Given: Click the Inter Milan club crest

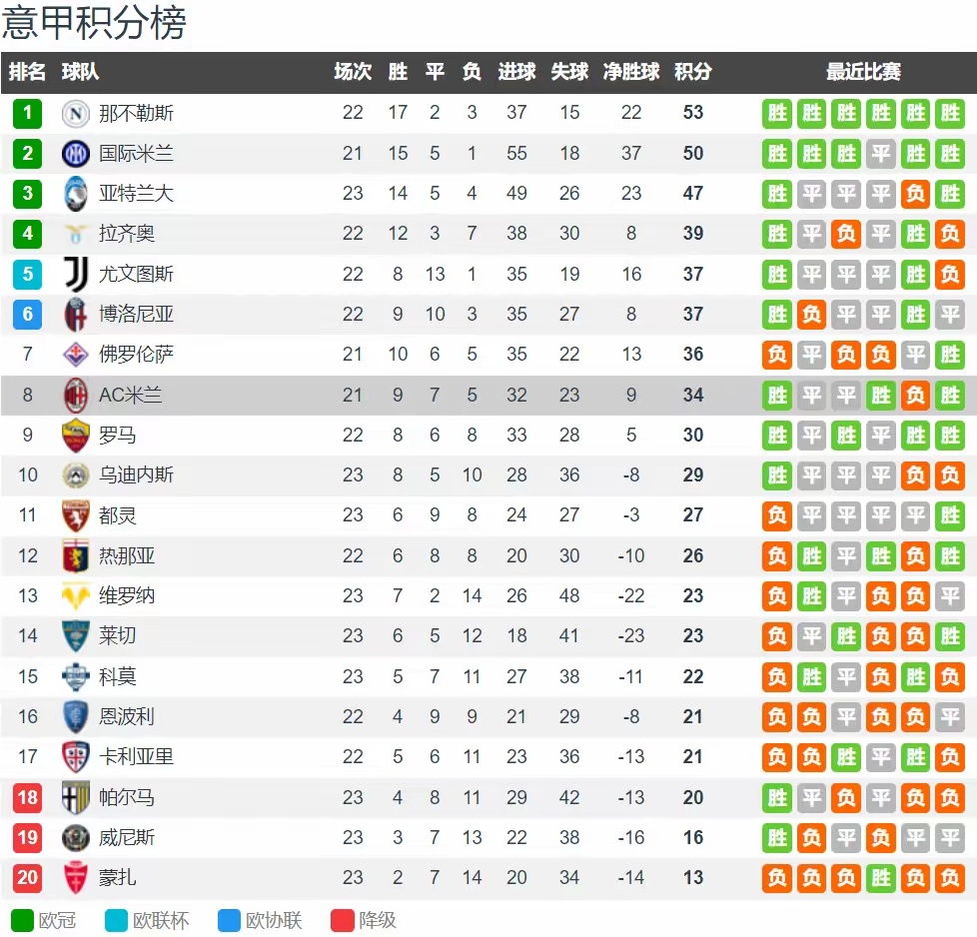Looking at the screenshot, I should tap(76, 153).
